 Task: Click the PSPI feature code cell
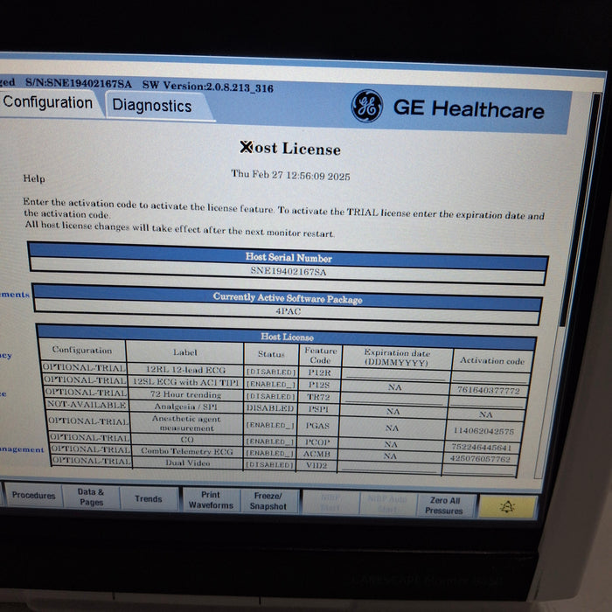pyautogui.click(x=318, y=409)
